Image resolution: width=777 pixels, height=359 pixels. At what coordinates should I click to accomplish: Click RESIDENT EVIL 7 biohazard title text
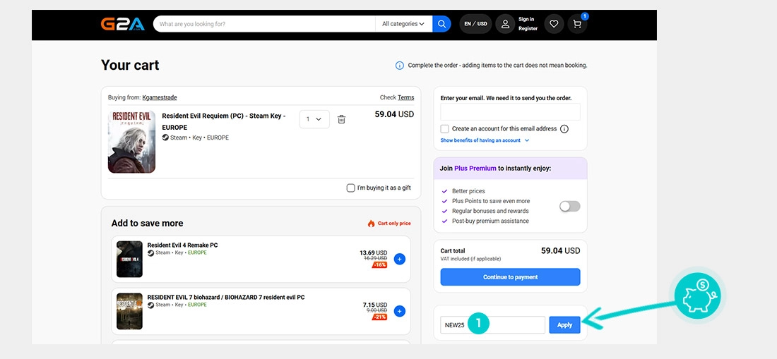click(226, 297)
